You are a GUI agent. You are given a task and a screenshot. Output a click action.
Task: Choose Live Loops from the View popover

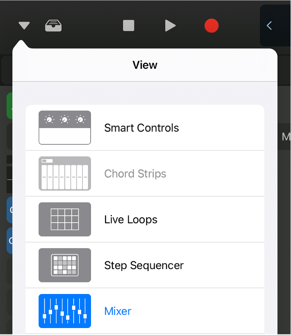[x=130, y=219]
